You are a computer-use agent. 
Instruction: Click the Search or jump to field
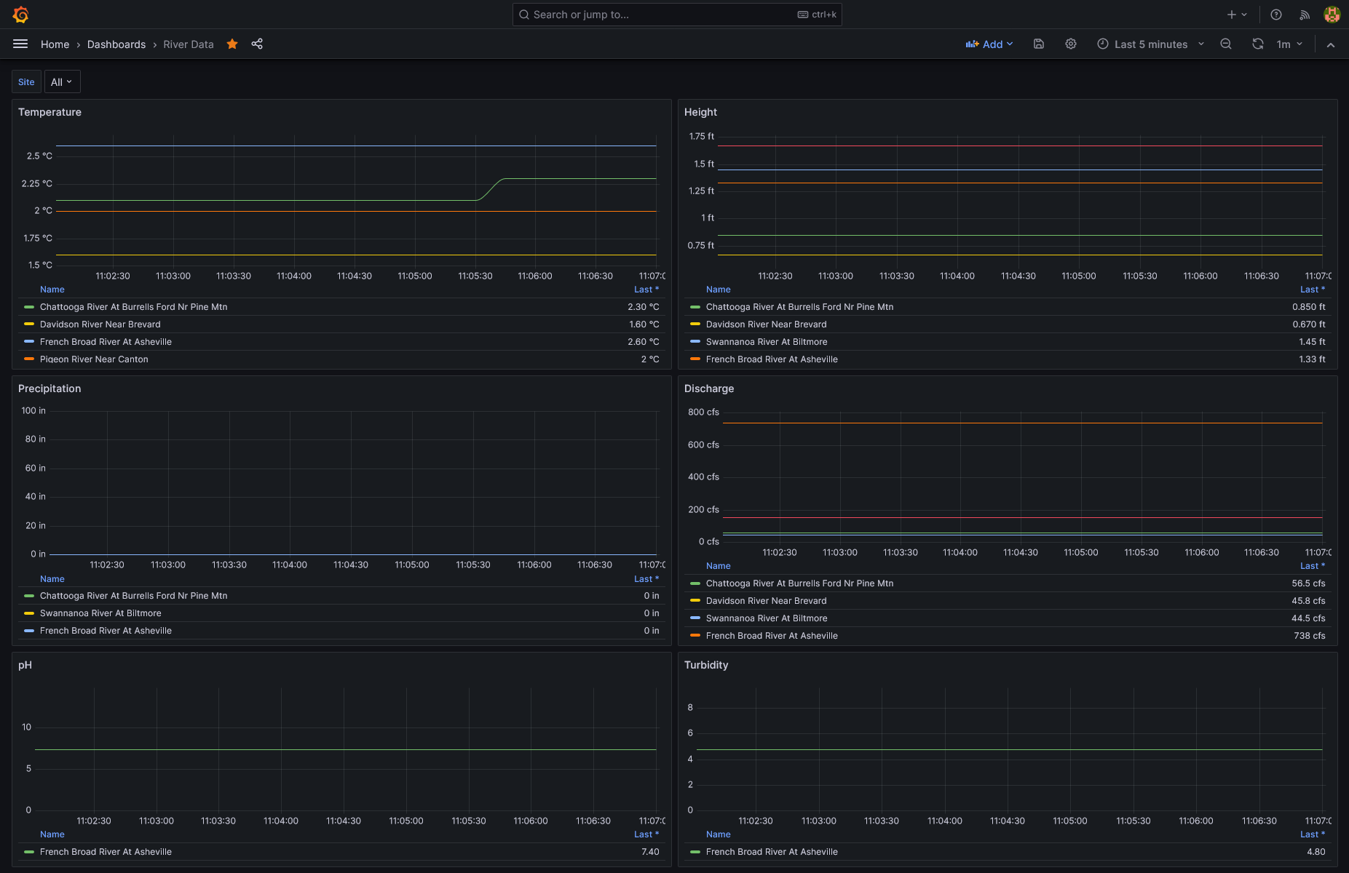coord(677,15)
